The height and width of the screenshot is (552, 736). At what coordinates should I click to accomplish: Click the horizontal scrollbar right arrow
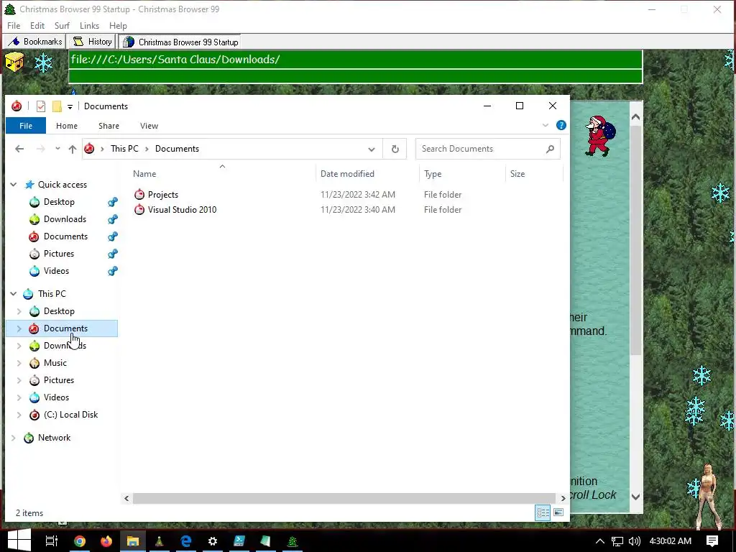563,499
